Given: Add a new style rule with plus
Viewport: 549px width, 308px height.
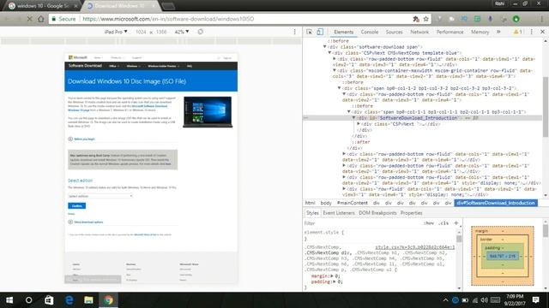Looking at the screenshot, I should click(455, 222).
